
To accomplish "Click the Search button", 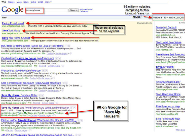I will pos(73,10).
